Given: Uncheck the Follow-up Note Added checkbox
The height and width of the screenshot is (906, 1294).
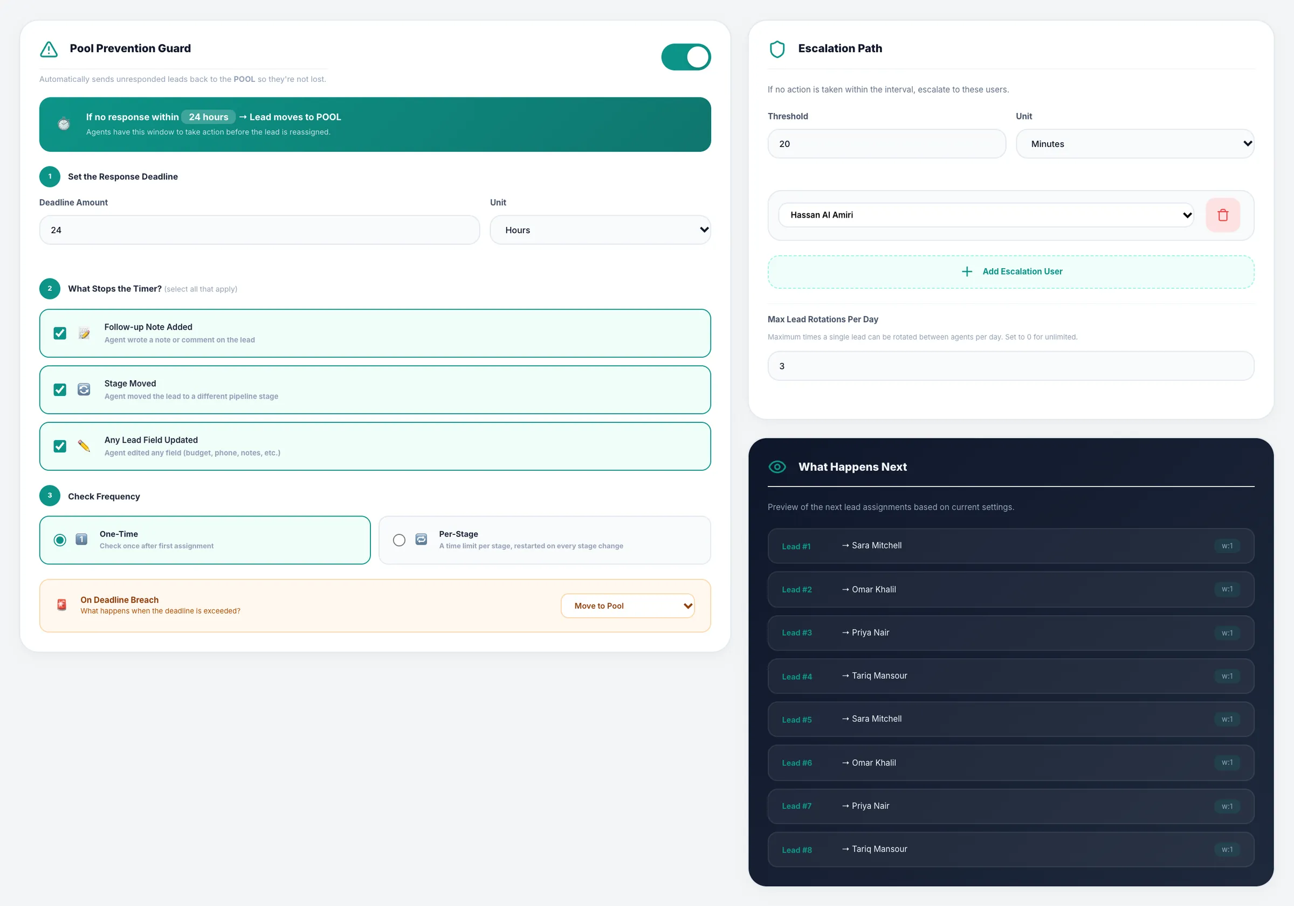Looking at the screenshot, I should 60,333.
